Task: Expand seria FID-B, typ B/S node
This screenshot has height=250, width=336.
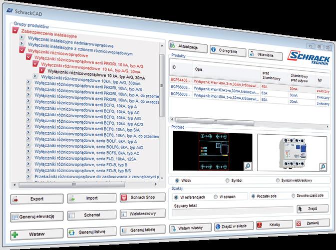Action: [x=28, y=170]
